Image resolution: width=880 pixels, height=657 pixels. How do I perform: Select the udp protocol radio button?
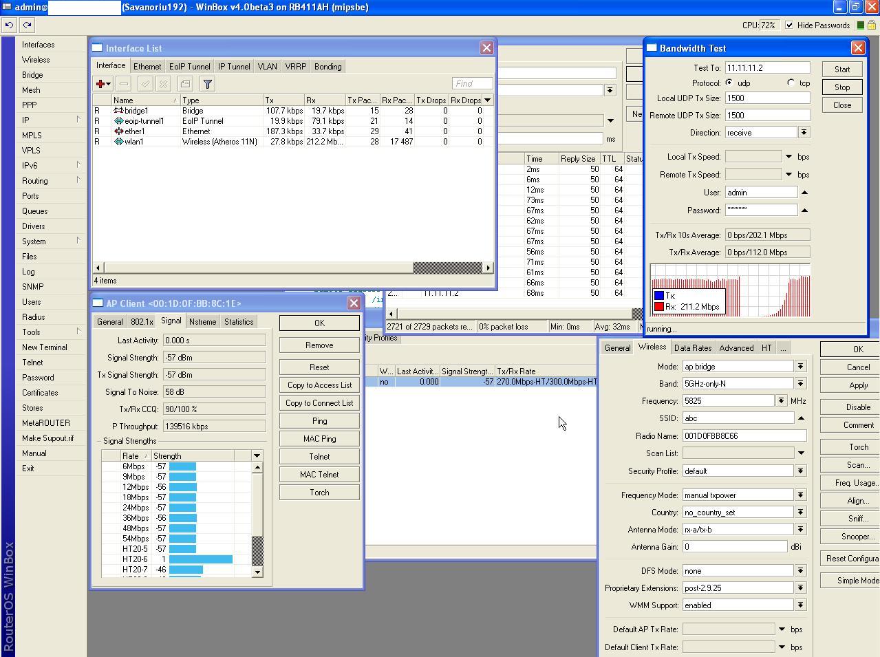coord(729,83)
